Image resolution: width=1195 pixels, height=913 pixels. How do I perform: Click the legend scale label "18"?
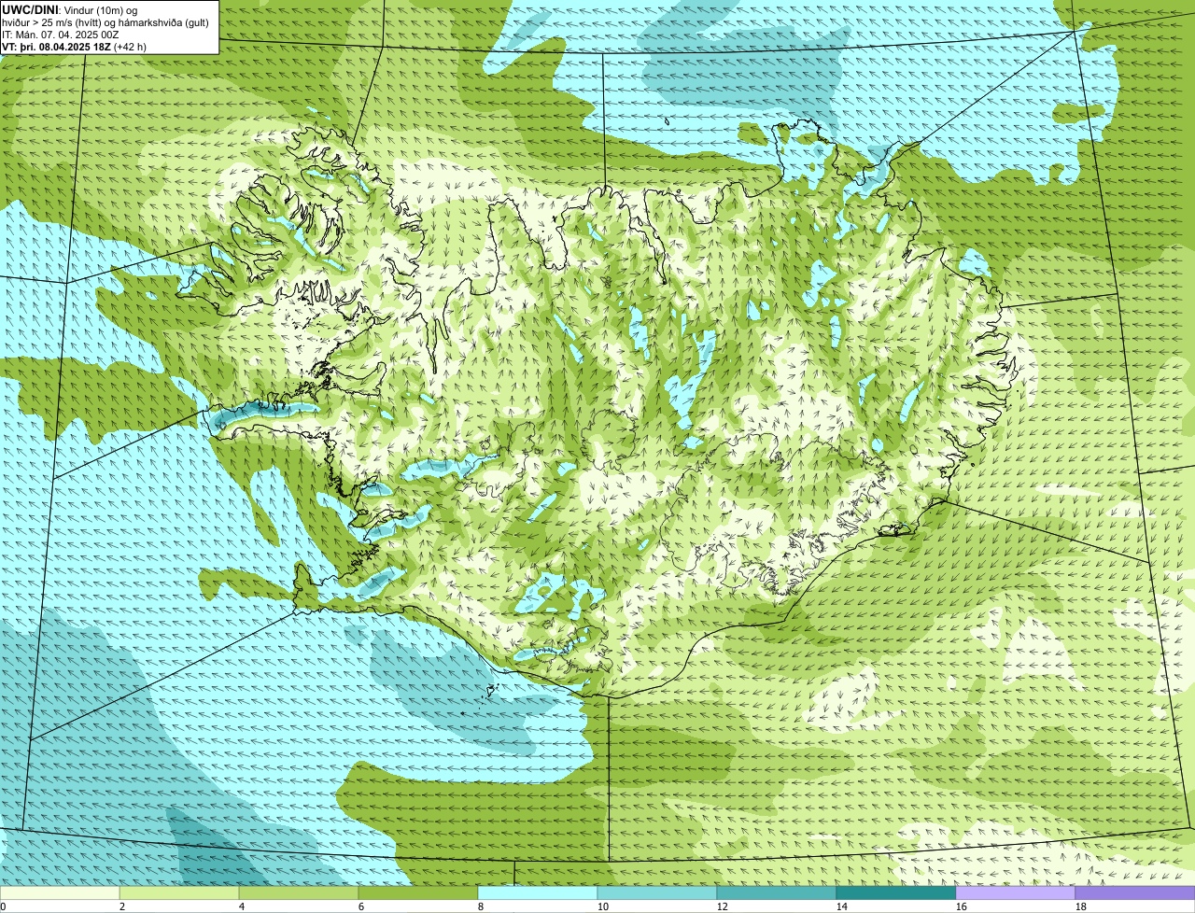point(1081,906)
